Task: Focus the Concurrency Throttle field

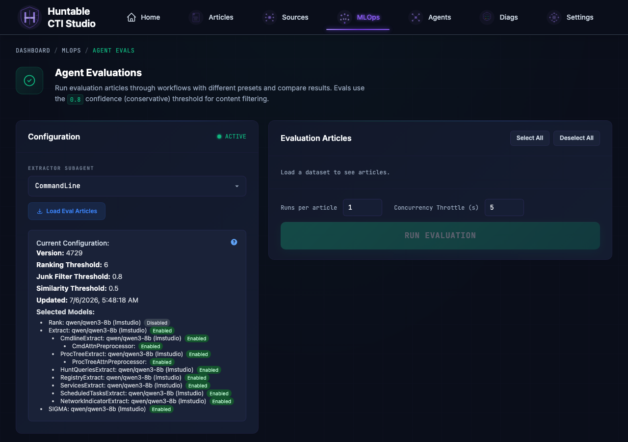Action: (x=504, y=207)
